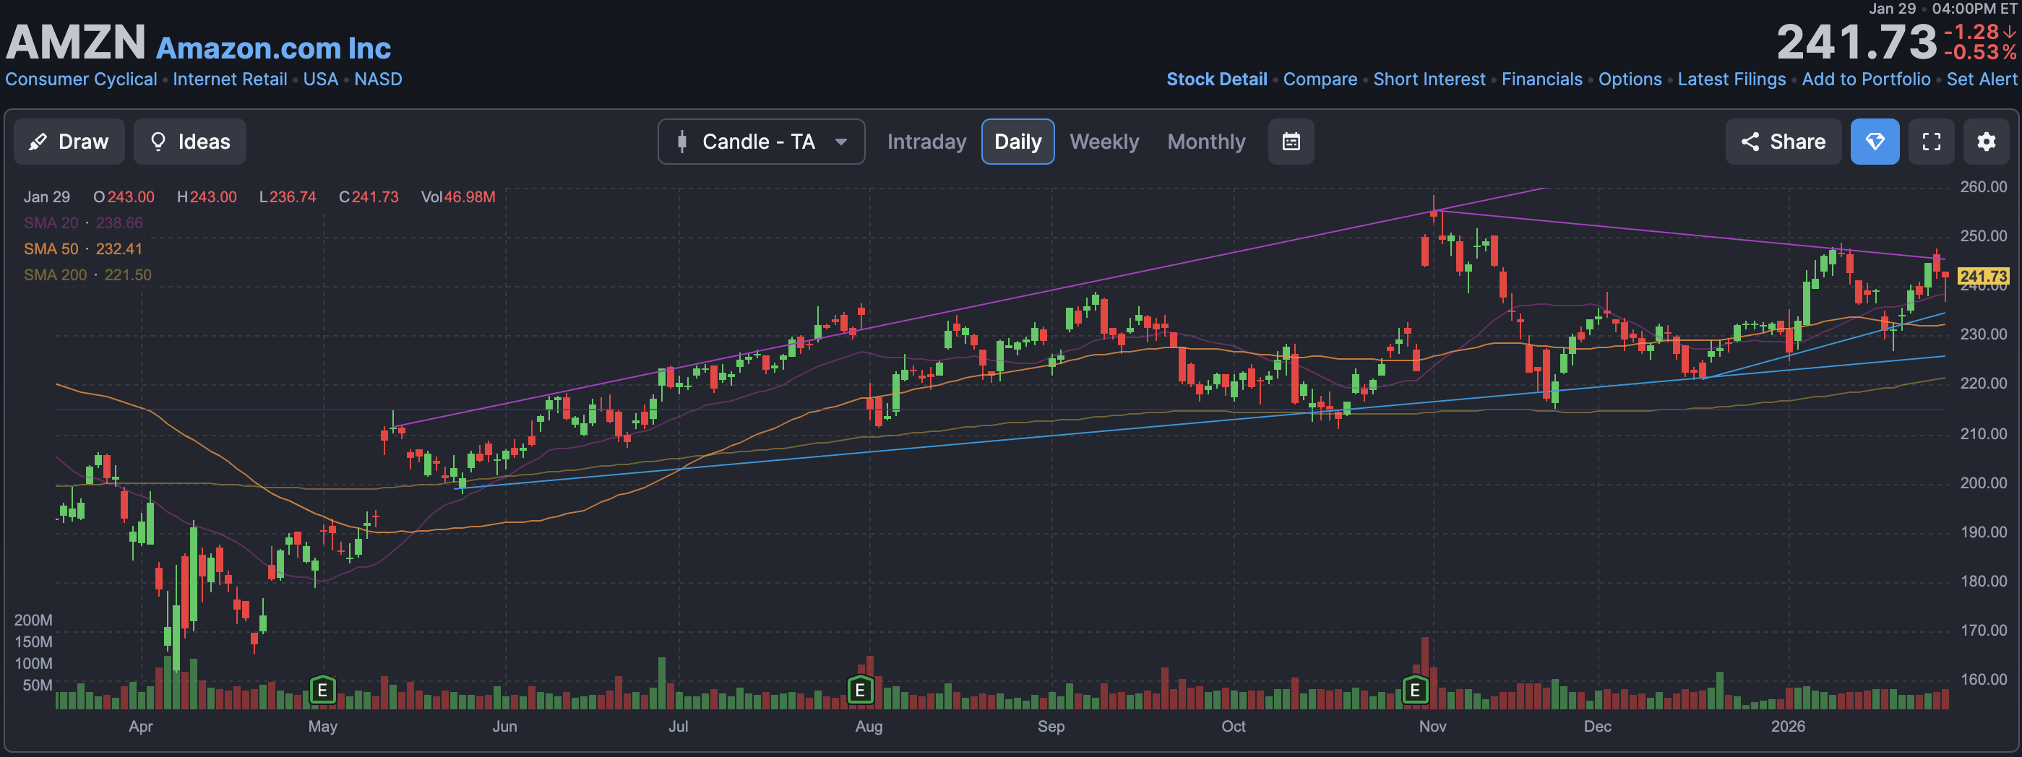The image size is (2022, 757).
Task: Click Add to Portfolio
Action: [x=1866, y=79]
